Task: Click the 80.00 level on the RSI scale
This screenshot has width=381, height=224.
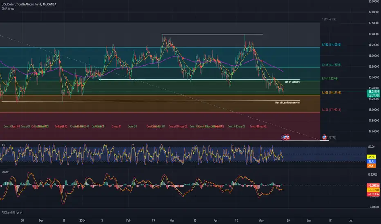Action: [x=371, y=147]
